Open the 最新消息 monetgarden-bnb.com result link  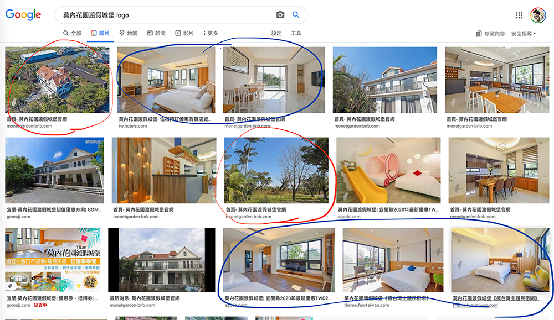coord(145,298)
